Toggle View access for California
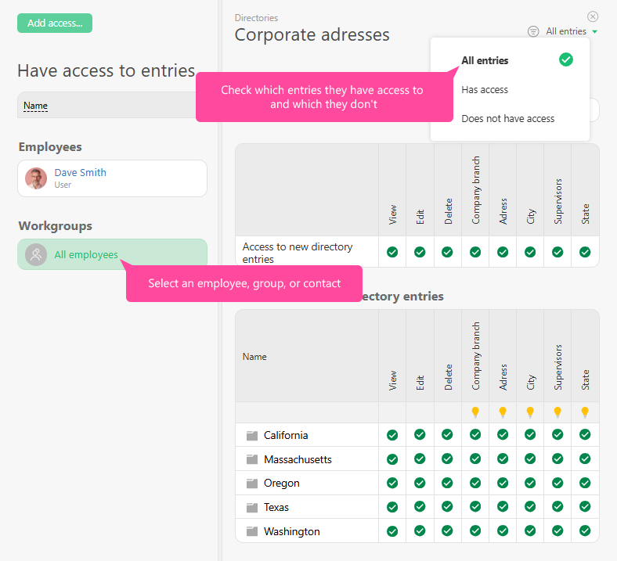 pyautogui.click(x=392, y=435)
